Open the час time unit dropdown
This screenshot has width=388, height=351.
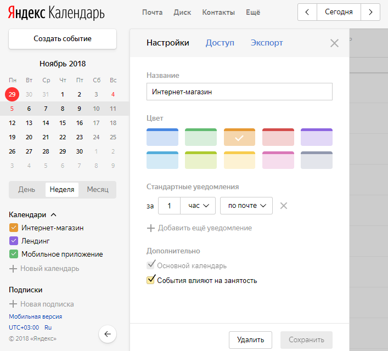(x=198, y=206)
